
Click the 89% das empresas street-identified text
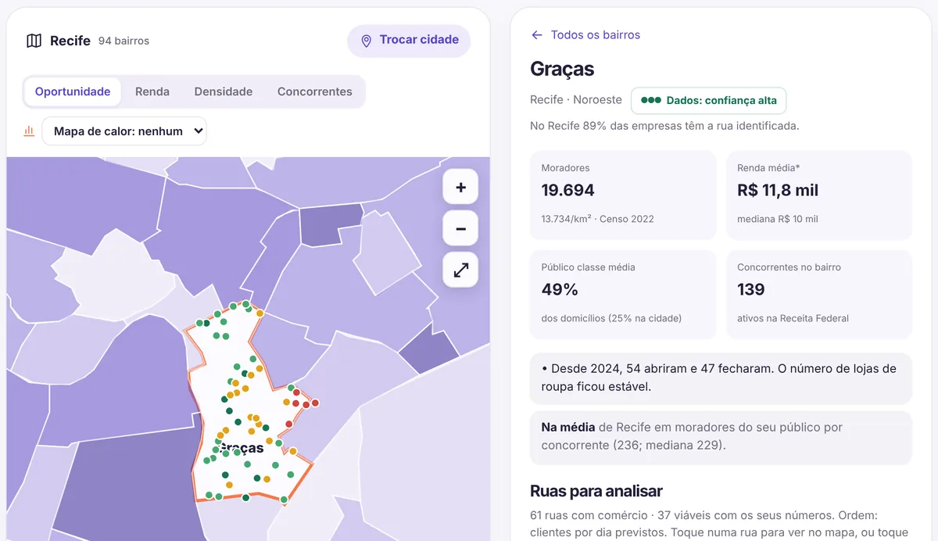tap(664, 125)
